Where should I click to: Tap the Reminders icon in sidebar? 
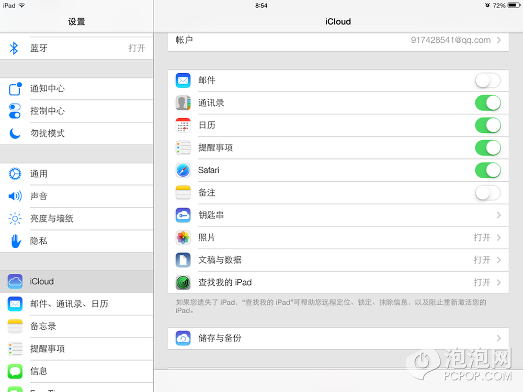tap(15, 349)
